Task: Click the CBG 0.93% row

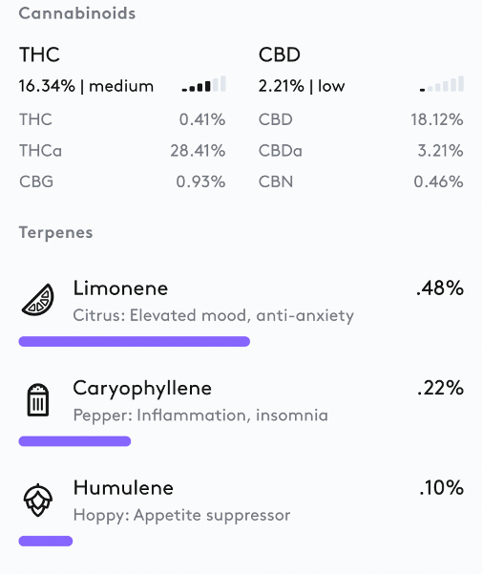Action: (122, 181)
